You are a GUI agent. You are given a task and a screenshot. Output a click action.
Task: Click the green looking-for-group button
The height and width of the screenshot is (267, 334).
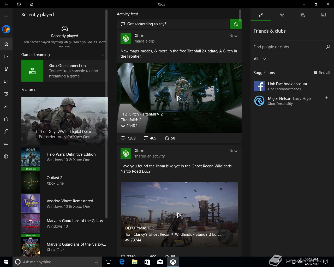236,24
